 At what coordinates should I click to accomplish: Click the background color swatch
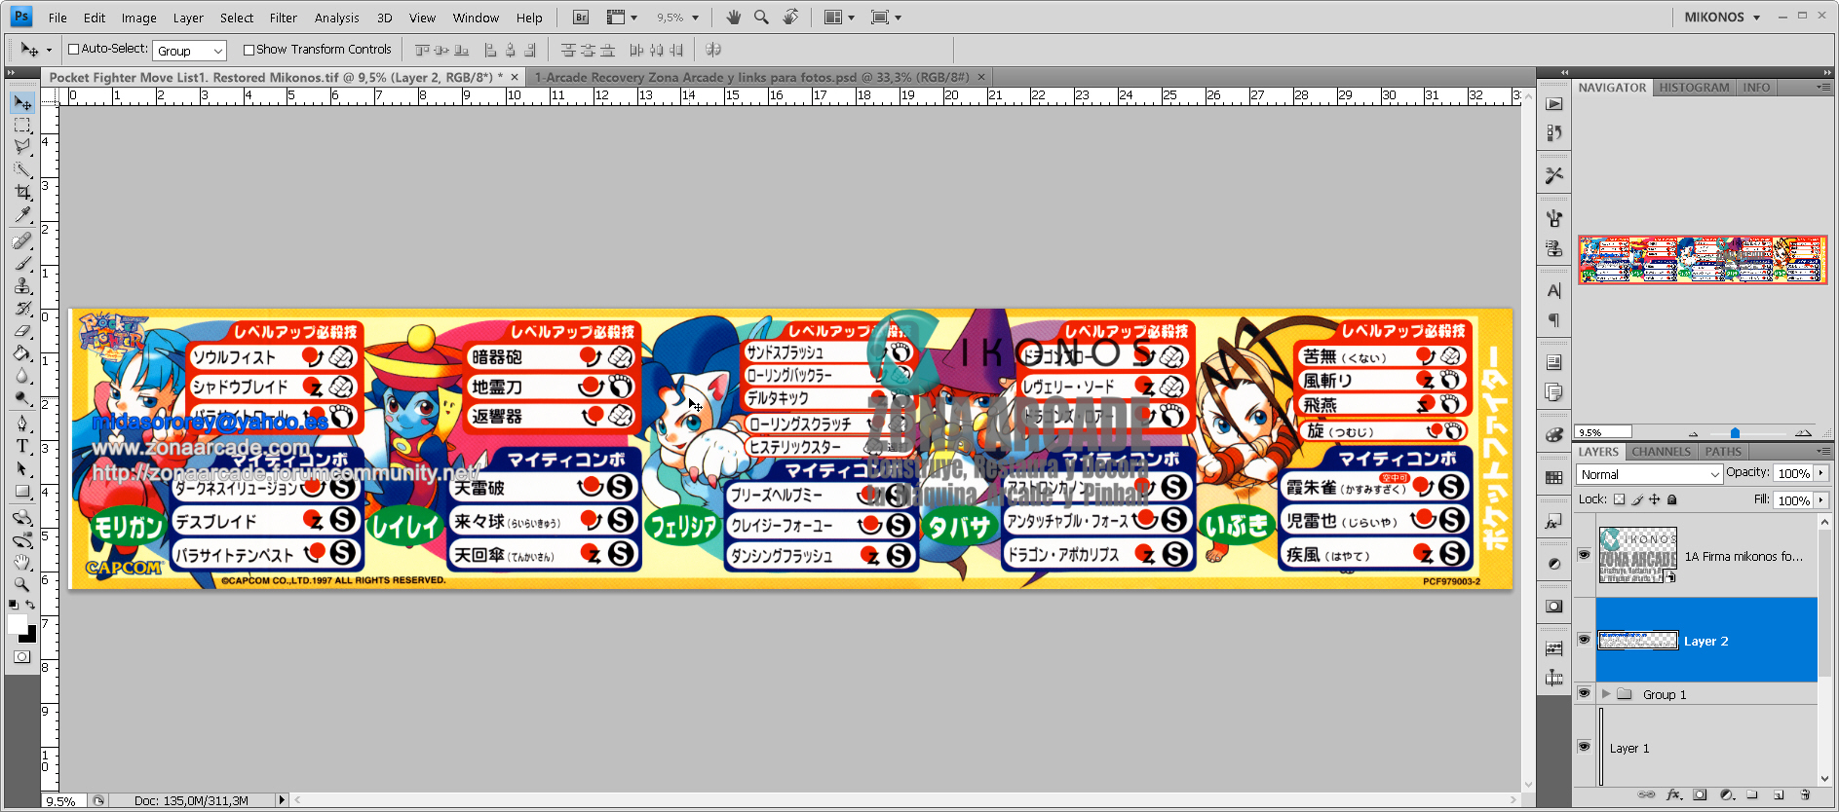30,636
